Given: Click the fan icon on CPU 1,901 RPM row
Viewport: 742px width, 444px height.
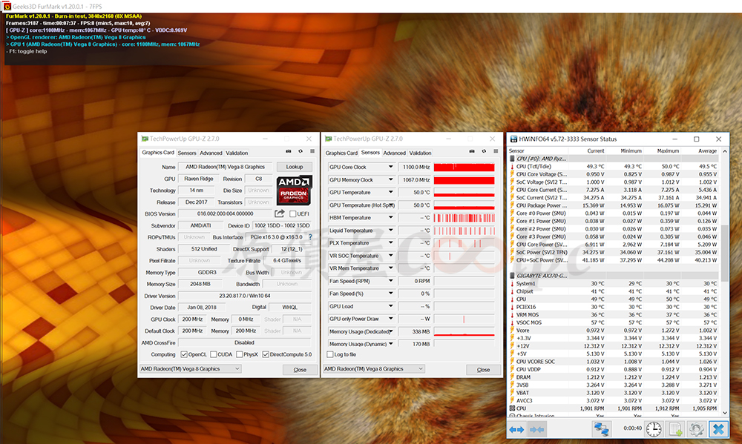Looking at the screenshot, I should coord(512,408).
